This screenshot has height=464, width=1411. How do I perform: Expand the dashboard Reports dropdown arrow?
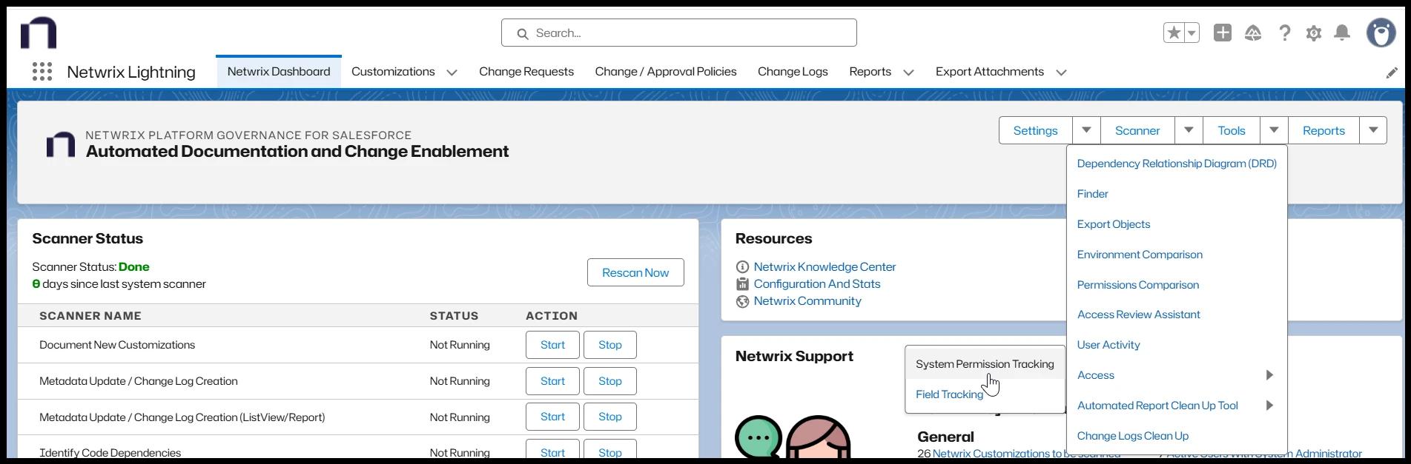[1373, 130]
